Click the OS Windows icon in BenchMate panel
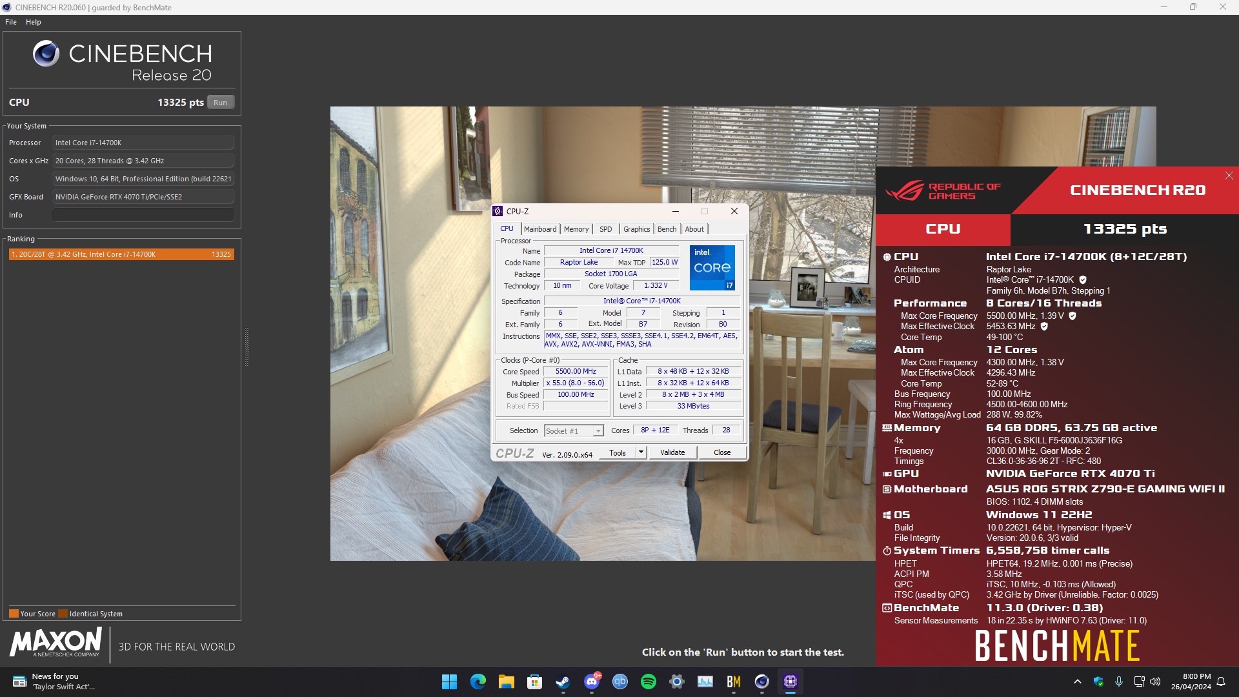This screenshot has width=1239, height=697. [x=887, y=515]
